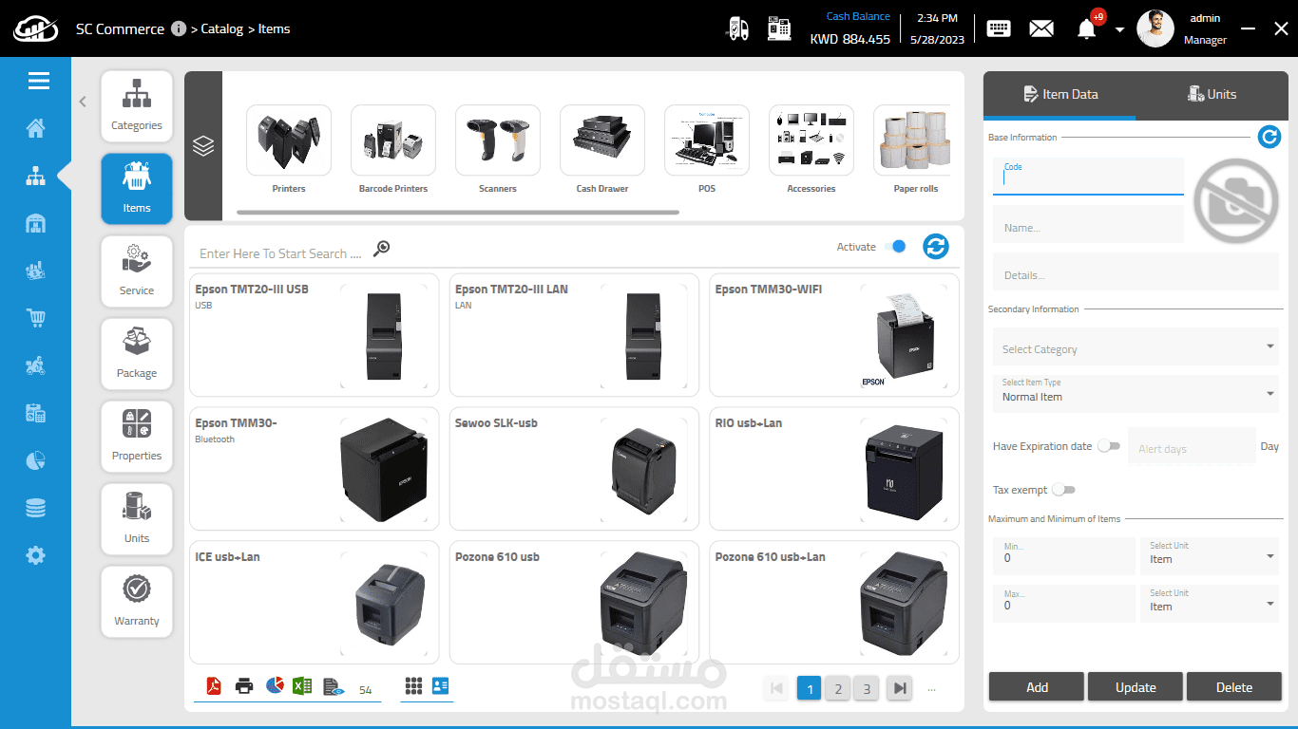Screen dimensions: 1298x729
Task: Open the pie chart report icon below items
Action: [x=274, y=685]
